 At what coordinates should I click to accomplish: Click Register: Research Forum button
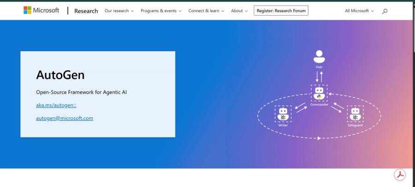(x=281, y=11)
